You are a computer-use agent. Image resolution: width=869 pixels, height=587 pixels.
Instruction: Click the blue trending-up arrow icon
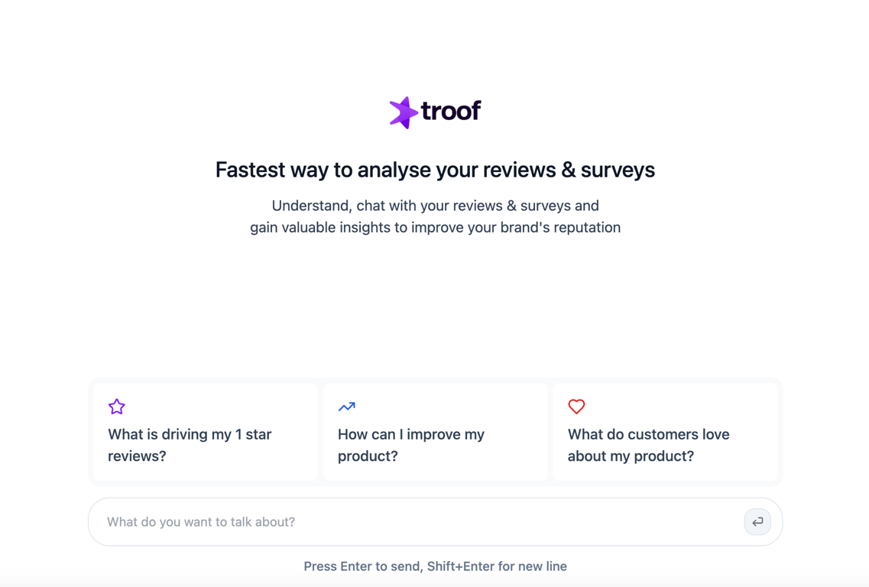tap(346, 407)
